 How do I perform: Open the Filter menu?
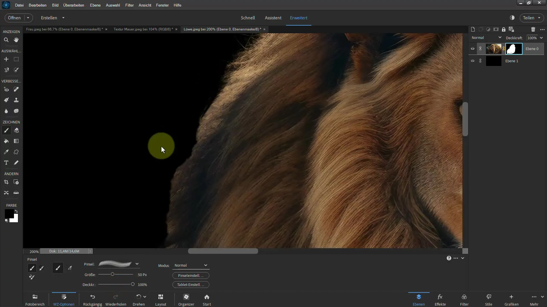pyautogui.click(x=129, y=5)
